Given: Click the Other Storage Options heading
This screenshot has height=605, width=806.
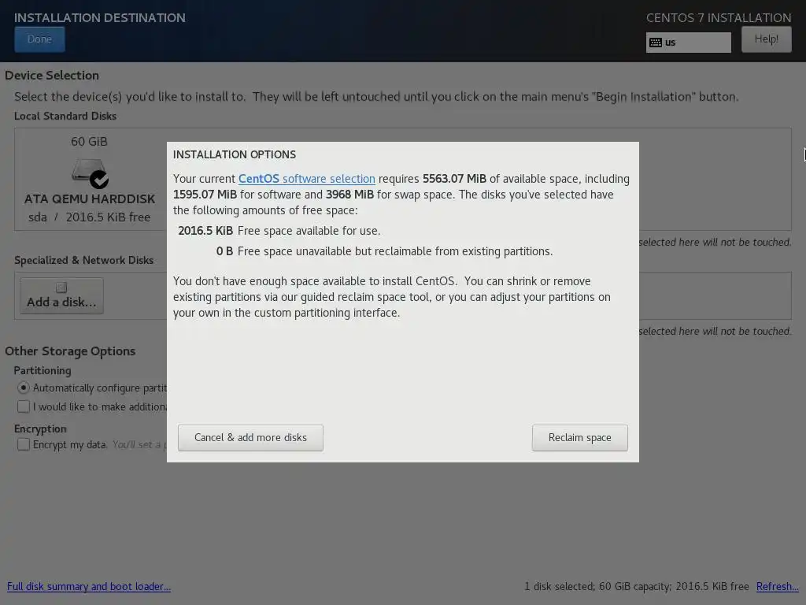Looking at the screenshot, I should (70, 351).
